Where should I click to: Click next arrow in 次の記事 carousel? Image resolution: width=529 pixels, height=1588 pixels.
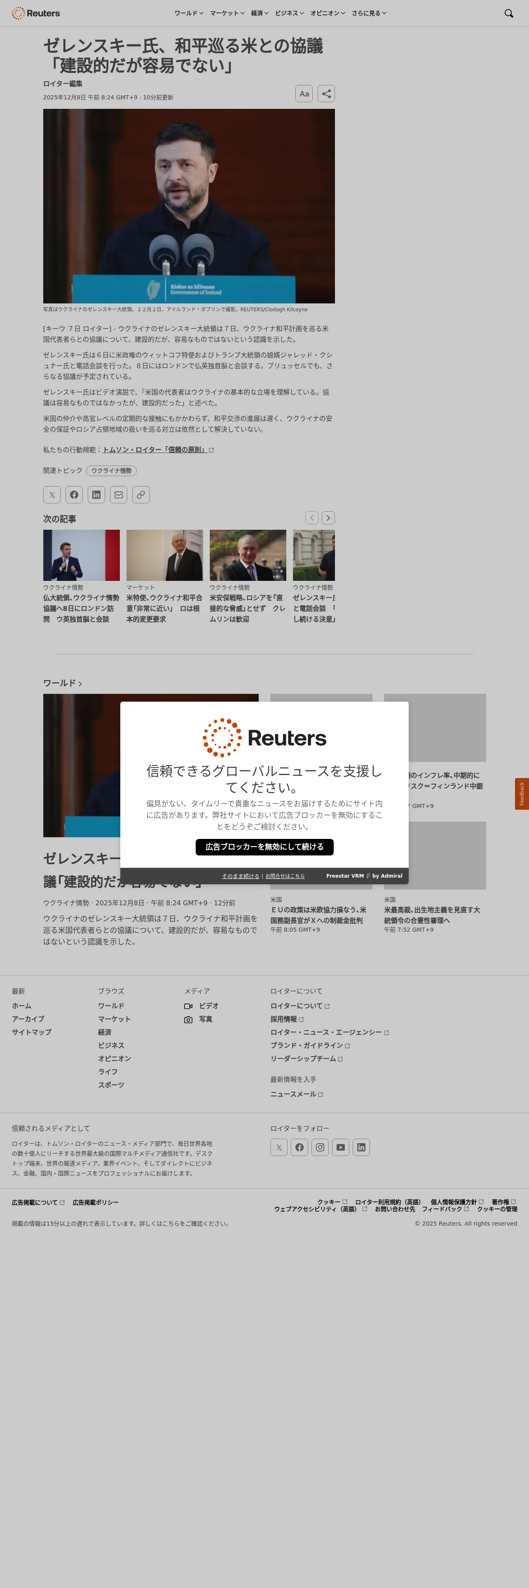(328, 518)
